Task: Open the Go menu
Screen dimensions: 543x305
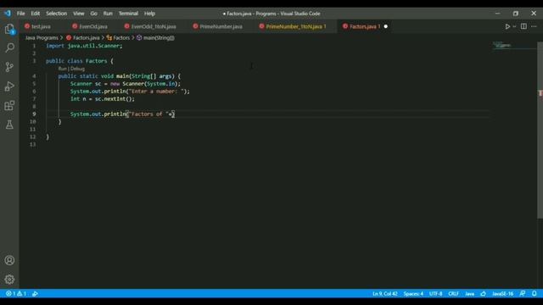Action: click(x=94, y=14)
